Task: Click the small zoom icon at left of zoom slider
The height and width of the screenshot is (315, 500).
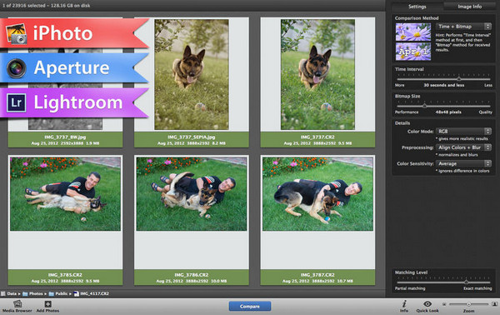Action: coord(444,304)
